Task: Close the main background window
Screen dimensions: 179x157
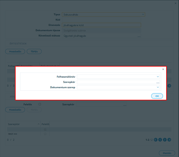Action: click(x=176, y=3)
